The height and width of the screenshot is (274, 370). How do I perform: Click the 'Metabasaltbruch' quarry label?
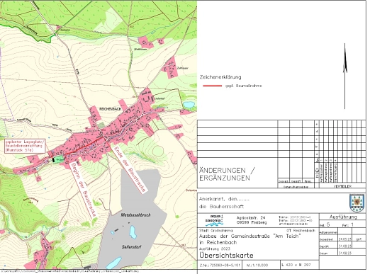point(135,215)
